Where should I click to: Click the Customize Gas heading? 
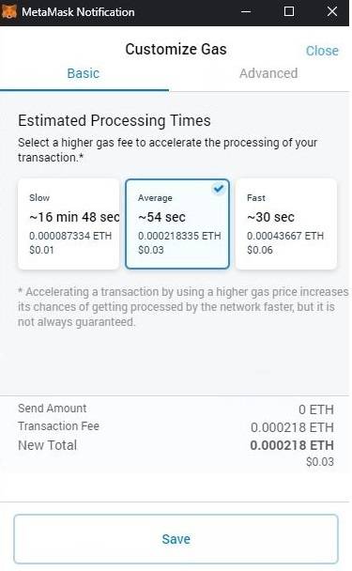(x=176, y=49)
